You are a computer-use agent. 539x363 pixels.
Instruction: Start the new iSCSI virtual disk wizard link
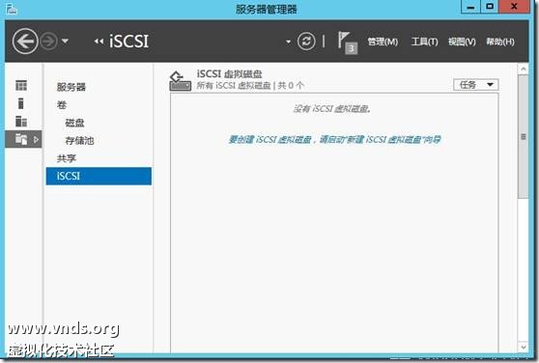tap(334, 139)
